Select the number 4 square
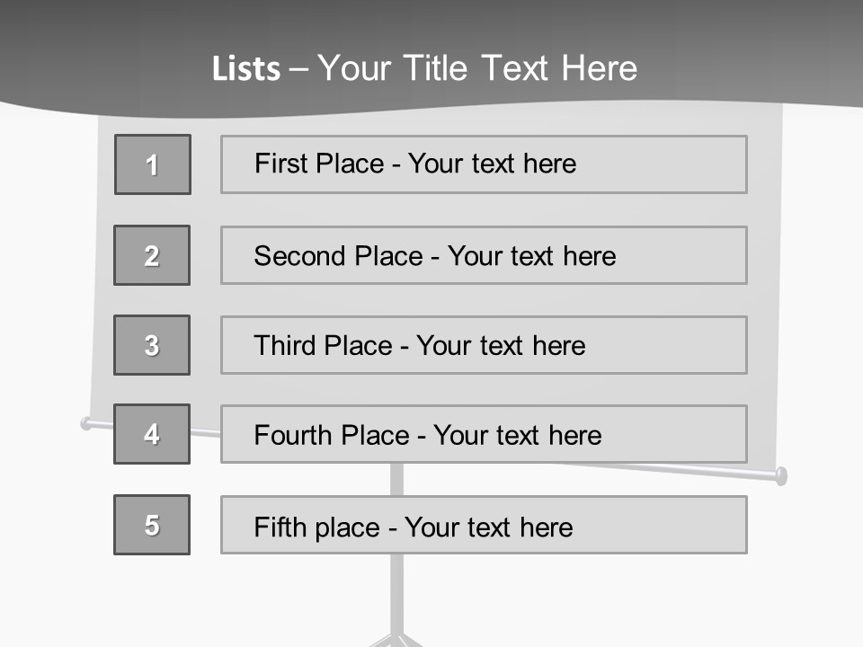The height and width of the screenshot is (647, 863). [152, 434]
